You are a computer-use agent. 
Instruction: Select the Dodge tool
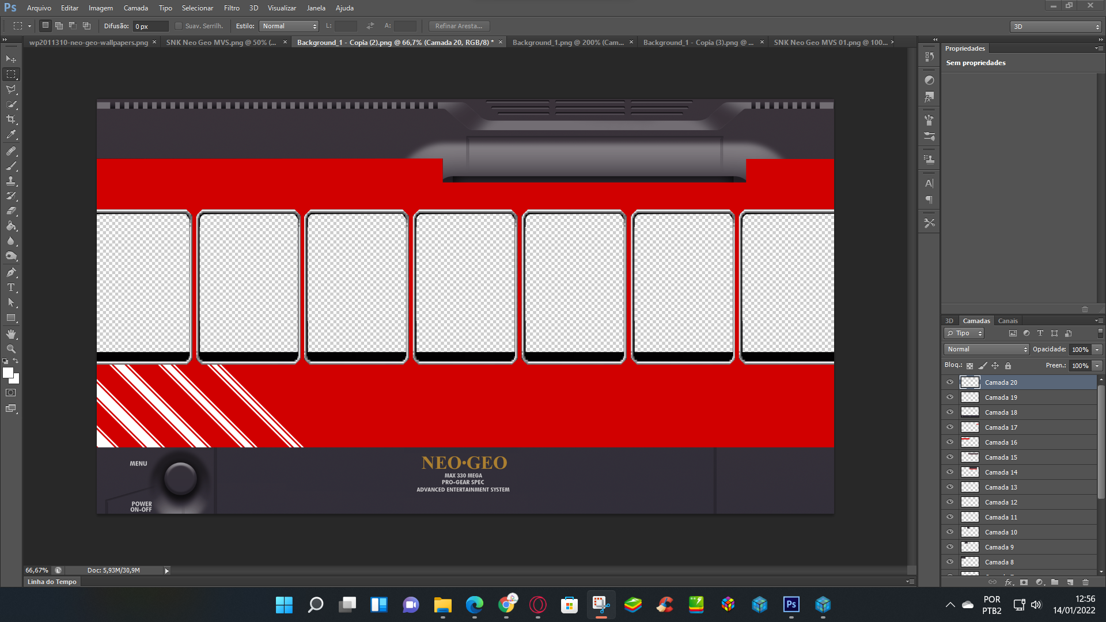[x=11, y=256]
